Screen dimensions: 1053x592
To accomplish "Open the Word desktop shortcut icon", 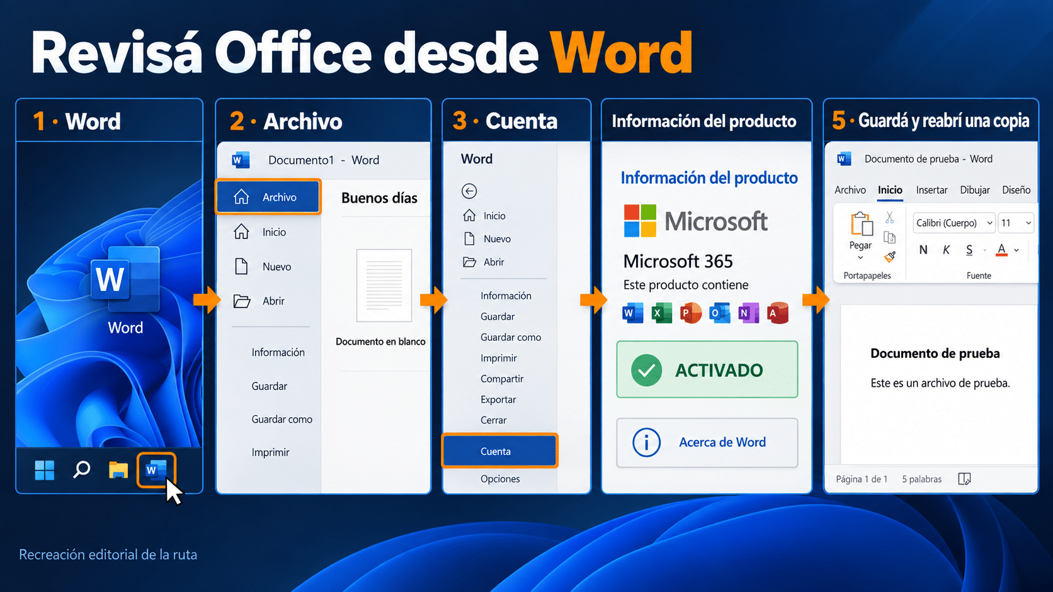I will [x=125, y=280].
